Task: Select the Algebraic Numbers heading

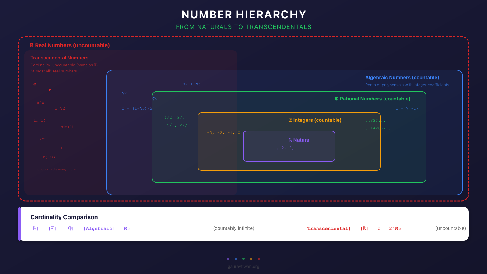Action: tap(402, 77)
